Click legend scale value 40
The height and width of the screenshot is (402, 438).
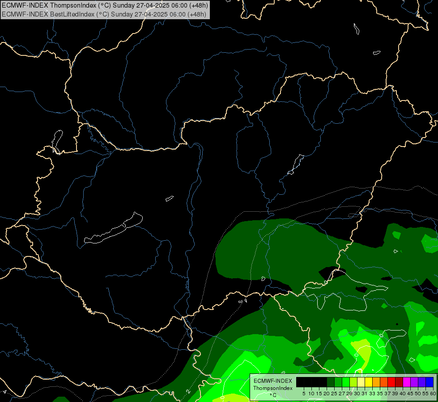pyautogui.click(x=403, y=394)
